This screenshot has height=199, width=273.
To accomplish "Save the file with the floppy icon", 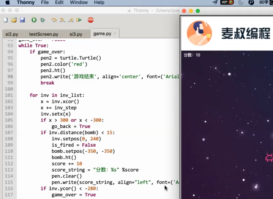I will (22, 20).
